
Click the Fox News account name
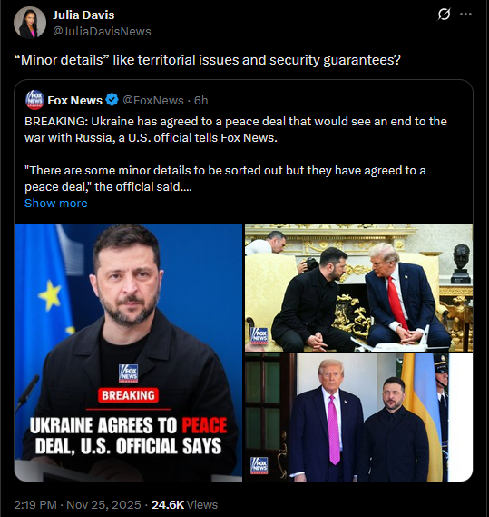[74, 100]
